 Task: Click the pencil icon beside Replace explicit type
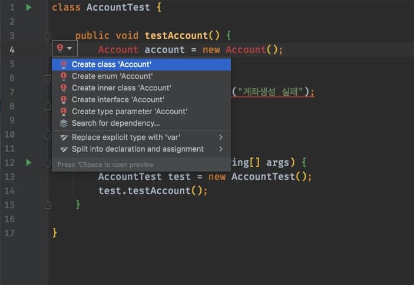[64, 138]
